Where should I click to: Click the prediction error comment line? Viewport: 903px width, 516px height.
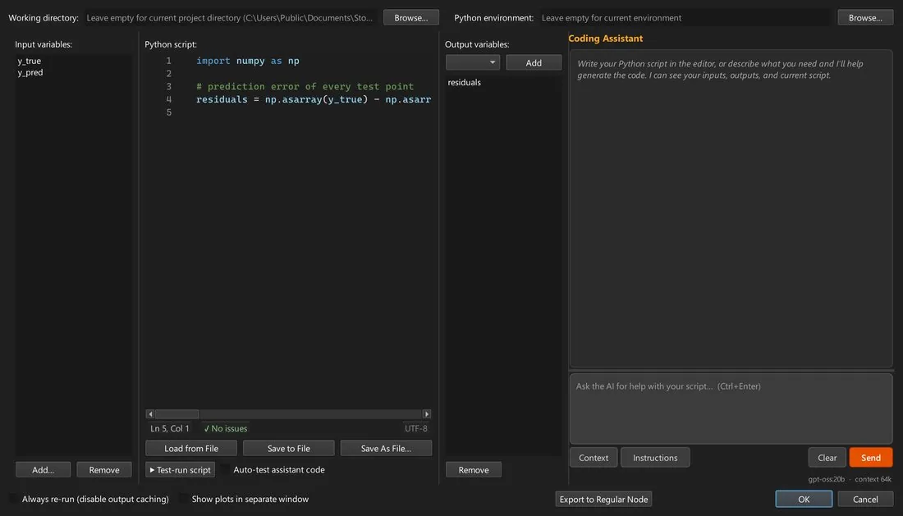click(305, 86)
